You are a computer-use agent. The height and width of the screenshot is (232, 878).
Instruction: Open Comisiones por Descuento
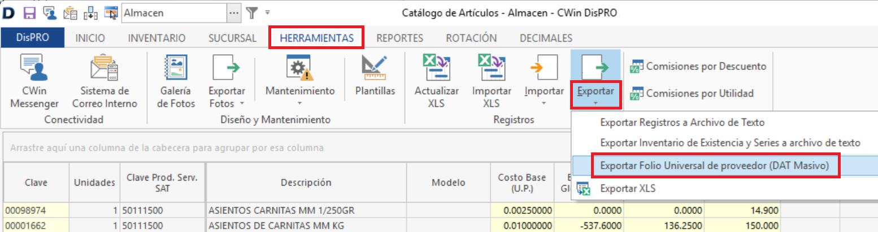(x=698, y=66)
